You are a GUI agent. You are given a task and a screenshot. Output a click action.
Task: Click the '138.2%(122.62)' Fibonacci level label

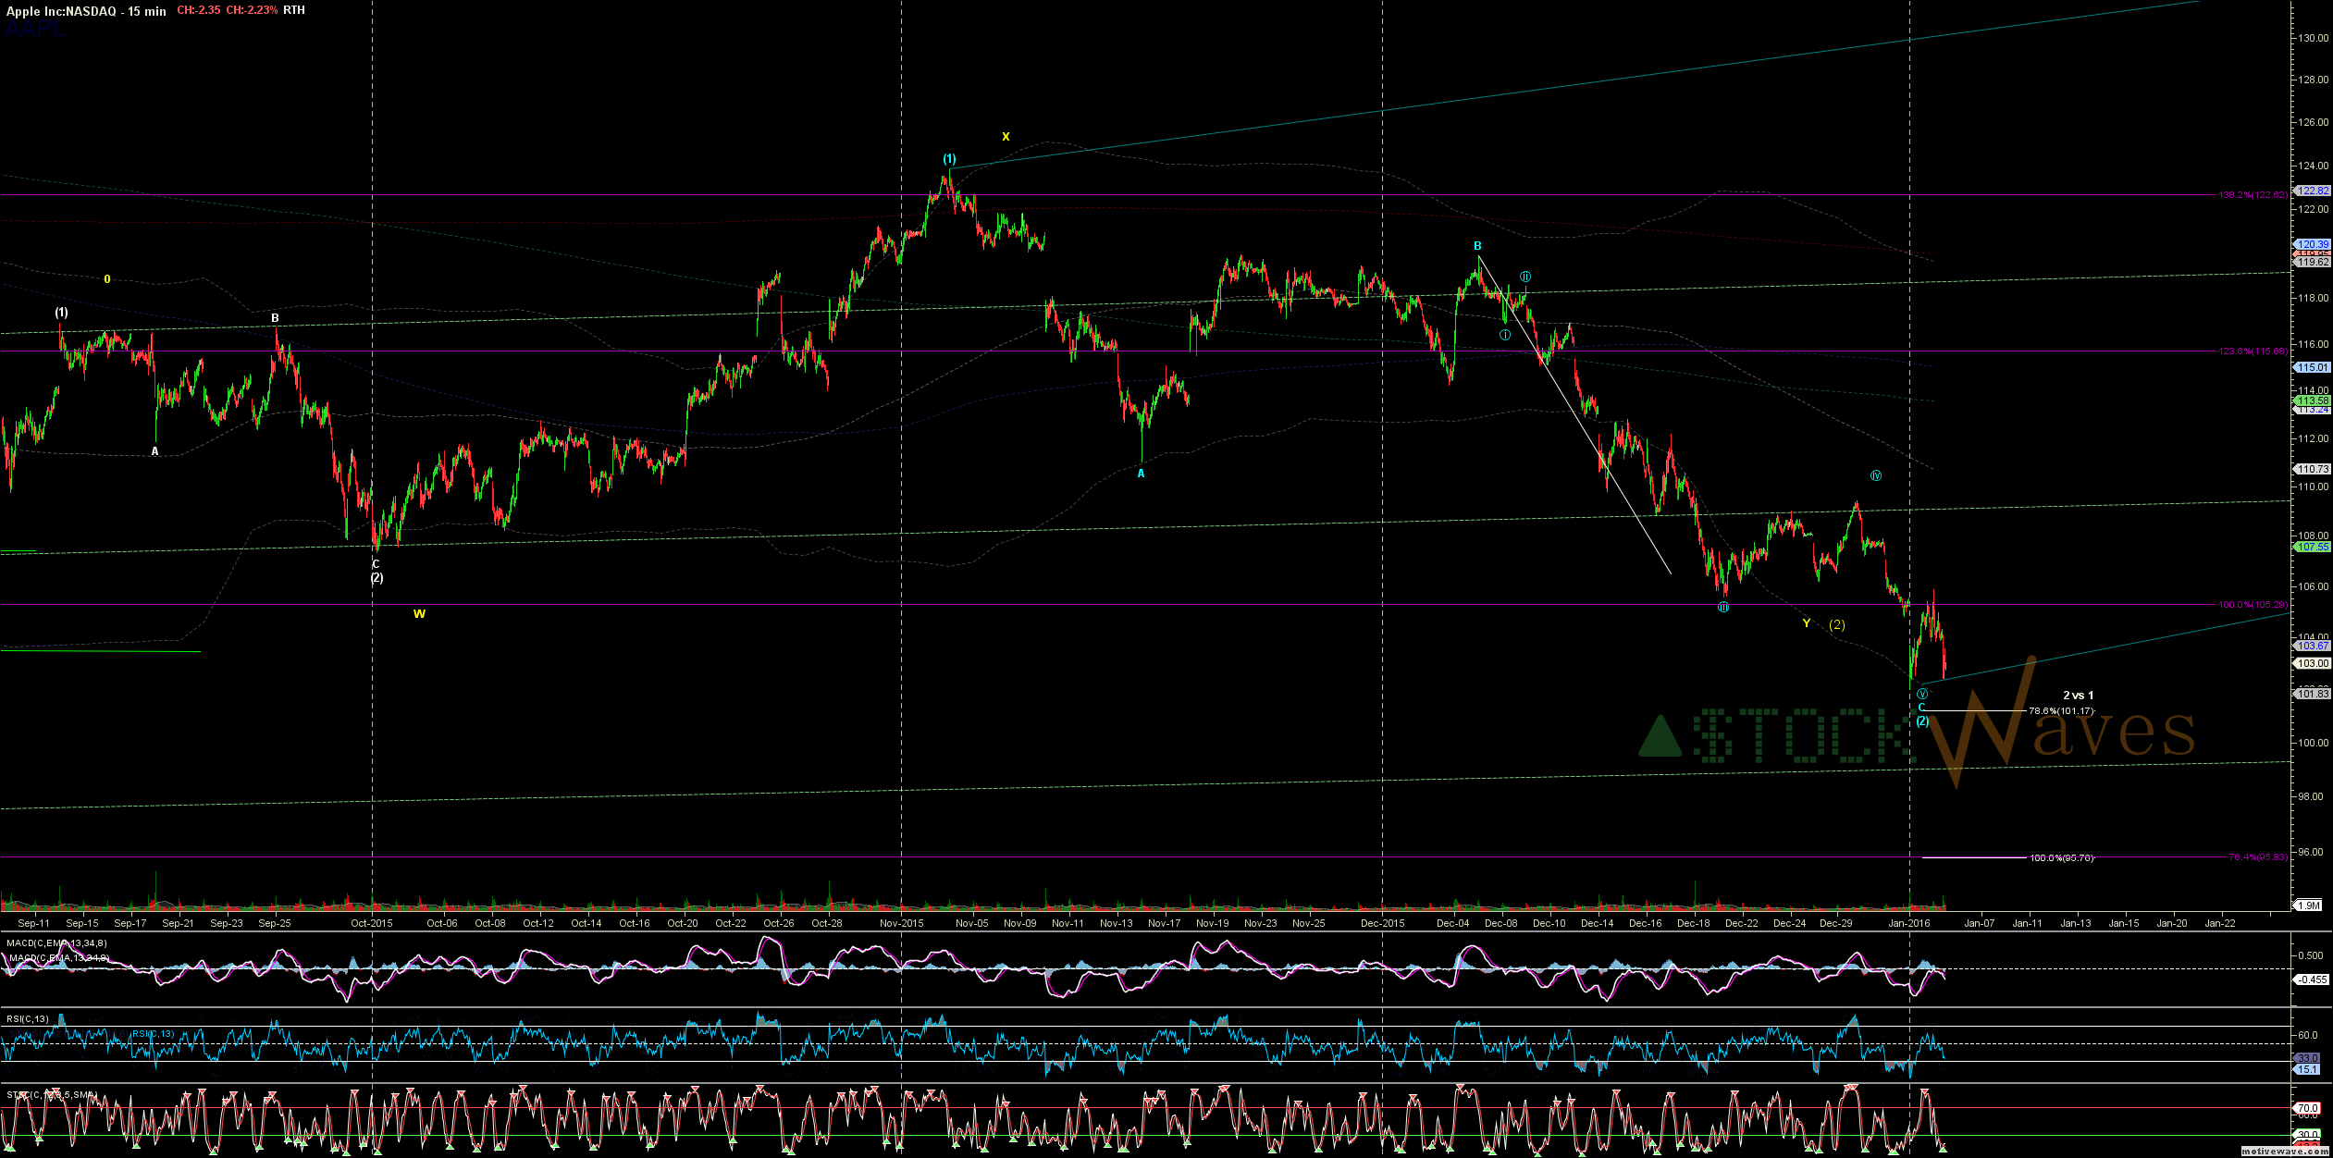[2252, 195]
